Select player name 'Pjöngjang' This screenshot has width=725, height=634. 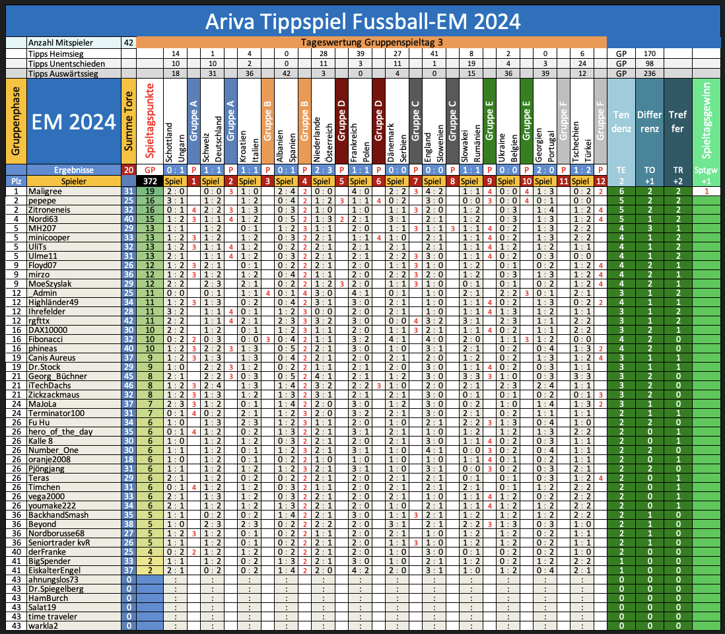tap(46, 468)
